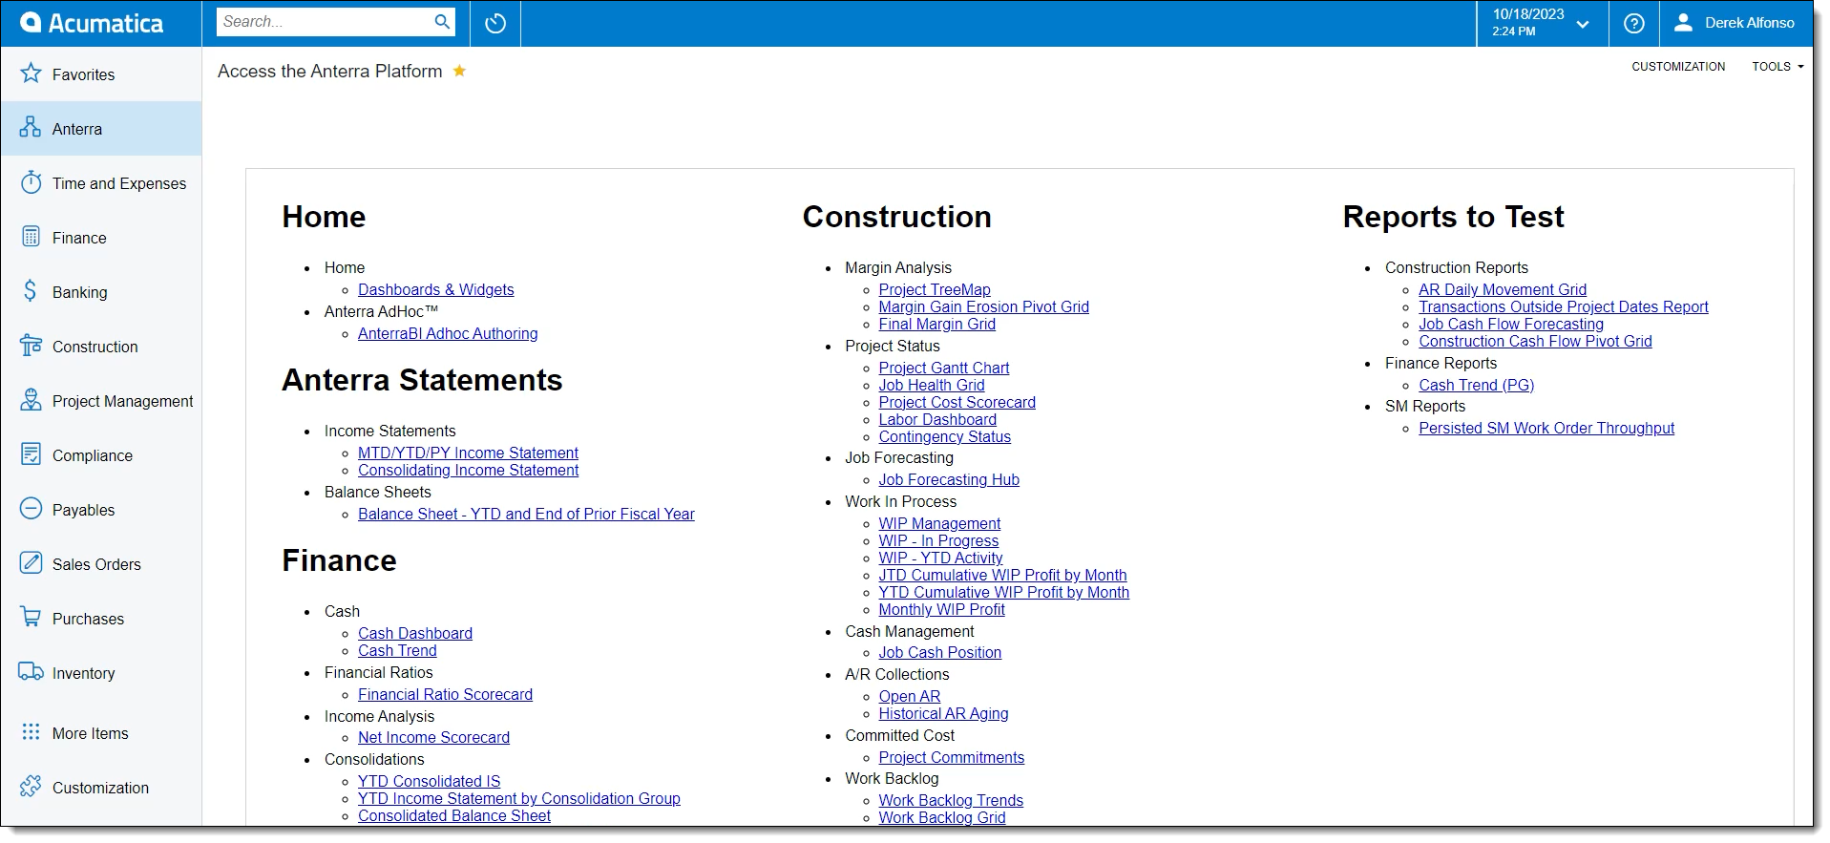Open Transactions Outside Project Dates Report
The image size is (1830, 843).
[x=1564, y=306]
